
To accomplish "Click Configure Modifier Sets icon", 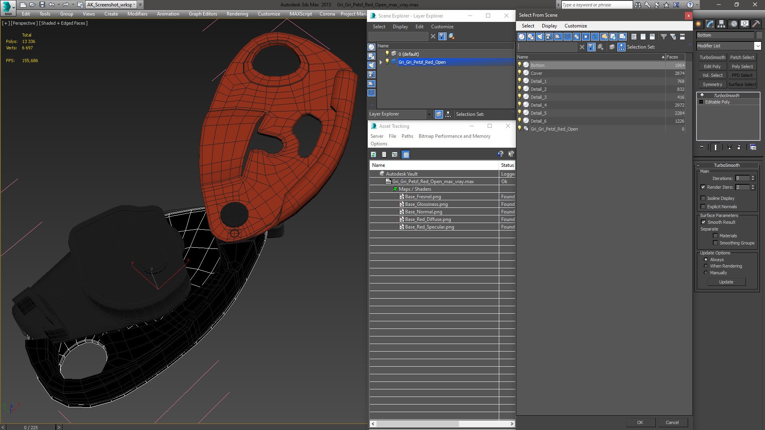I will pos(753,147).
